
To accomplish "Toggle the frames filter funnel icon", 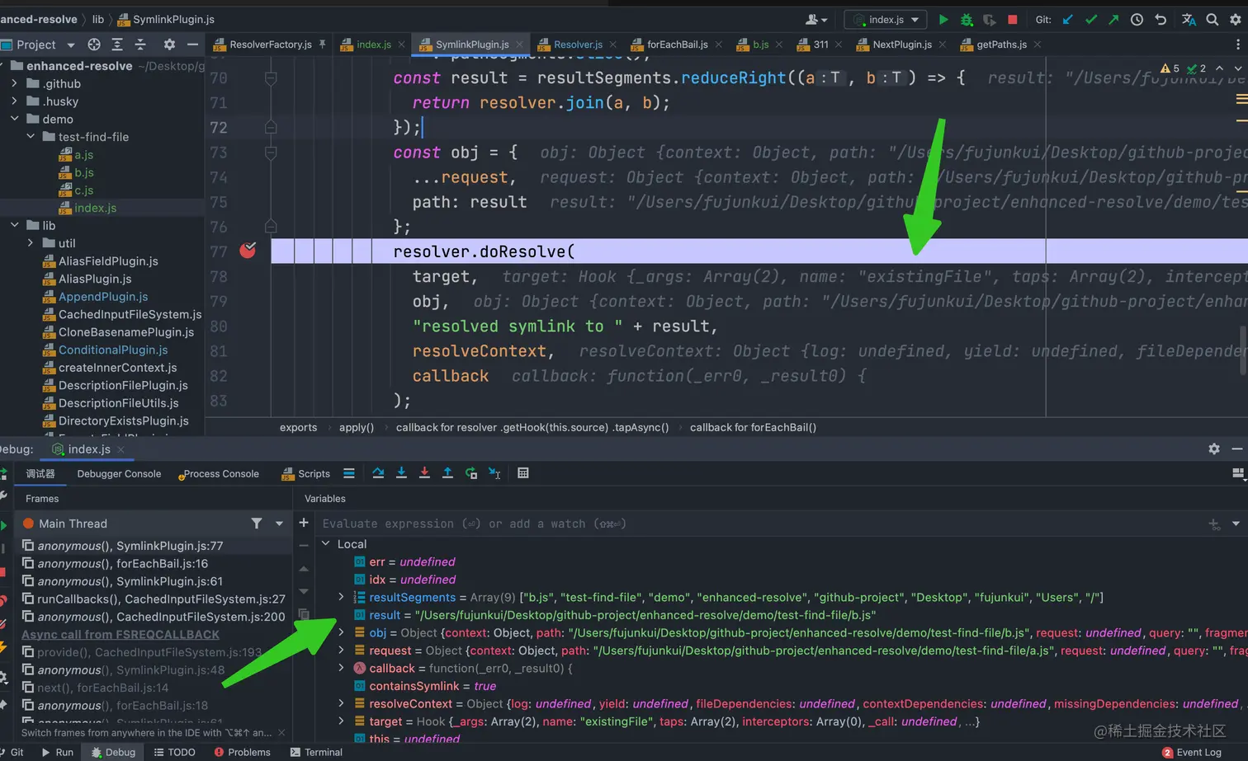I will [257, 524].
